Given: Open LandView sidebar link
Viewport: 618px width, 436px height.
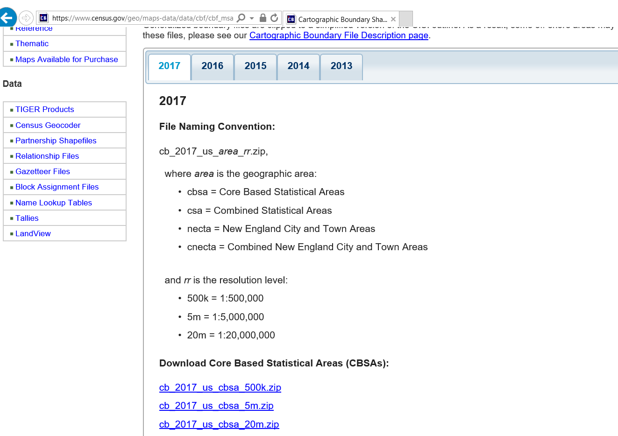Looking at the screenshot, I should (x=33, y=233).
